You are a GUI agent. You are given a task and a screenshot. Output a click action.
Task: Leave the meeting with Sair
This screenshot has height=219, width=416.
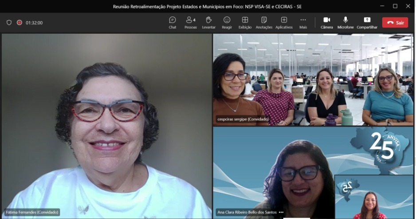coord(395,23)
